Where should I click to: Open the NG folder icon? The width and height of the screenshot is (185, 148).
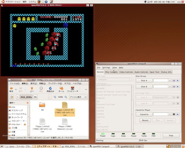tap(42, 107)
